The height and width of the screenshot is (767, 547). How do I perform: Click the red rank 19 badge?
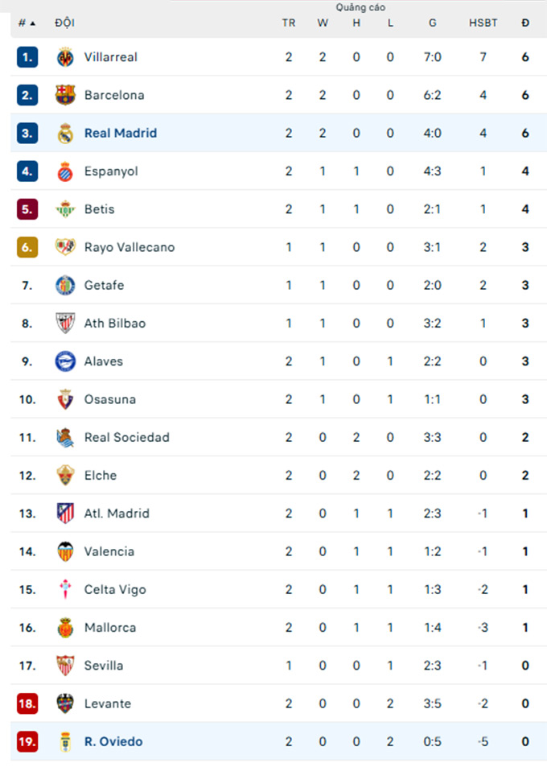click(x=27, y=741)
